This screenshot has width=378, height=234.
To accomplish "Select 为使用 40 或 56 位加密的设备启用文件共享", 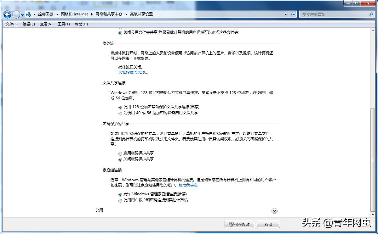I will click(x=120, y=113).
